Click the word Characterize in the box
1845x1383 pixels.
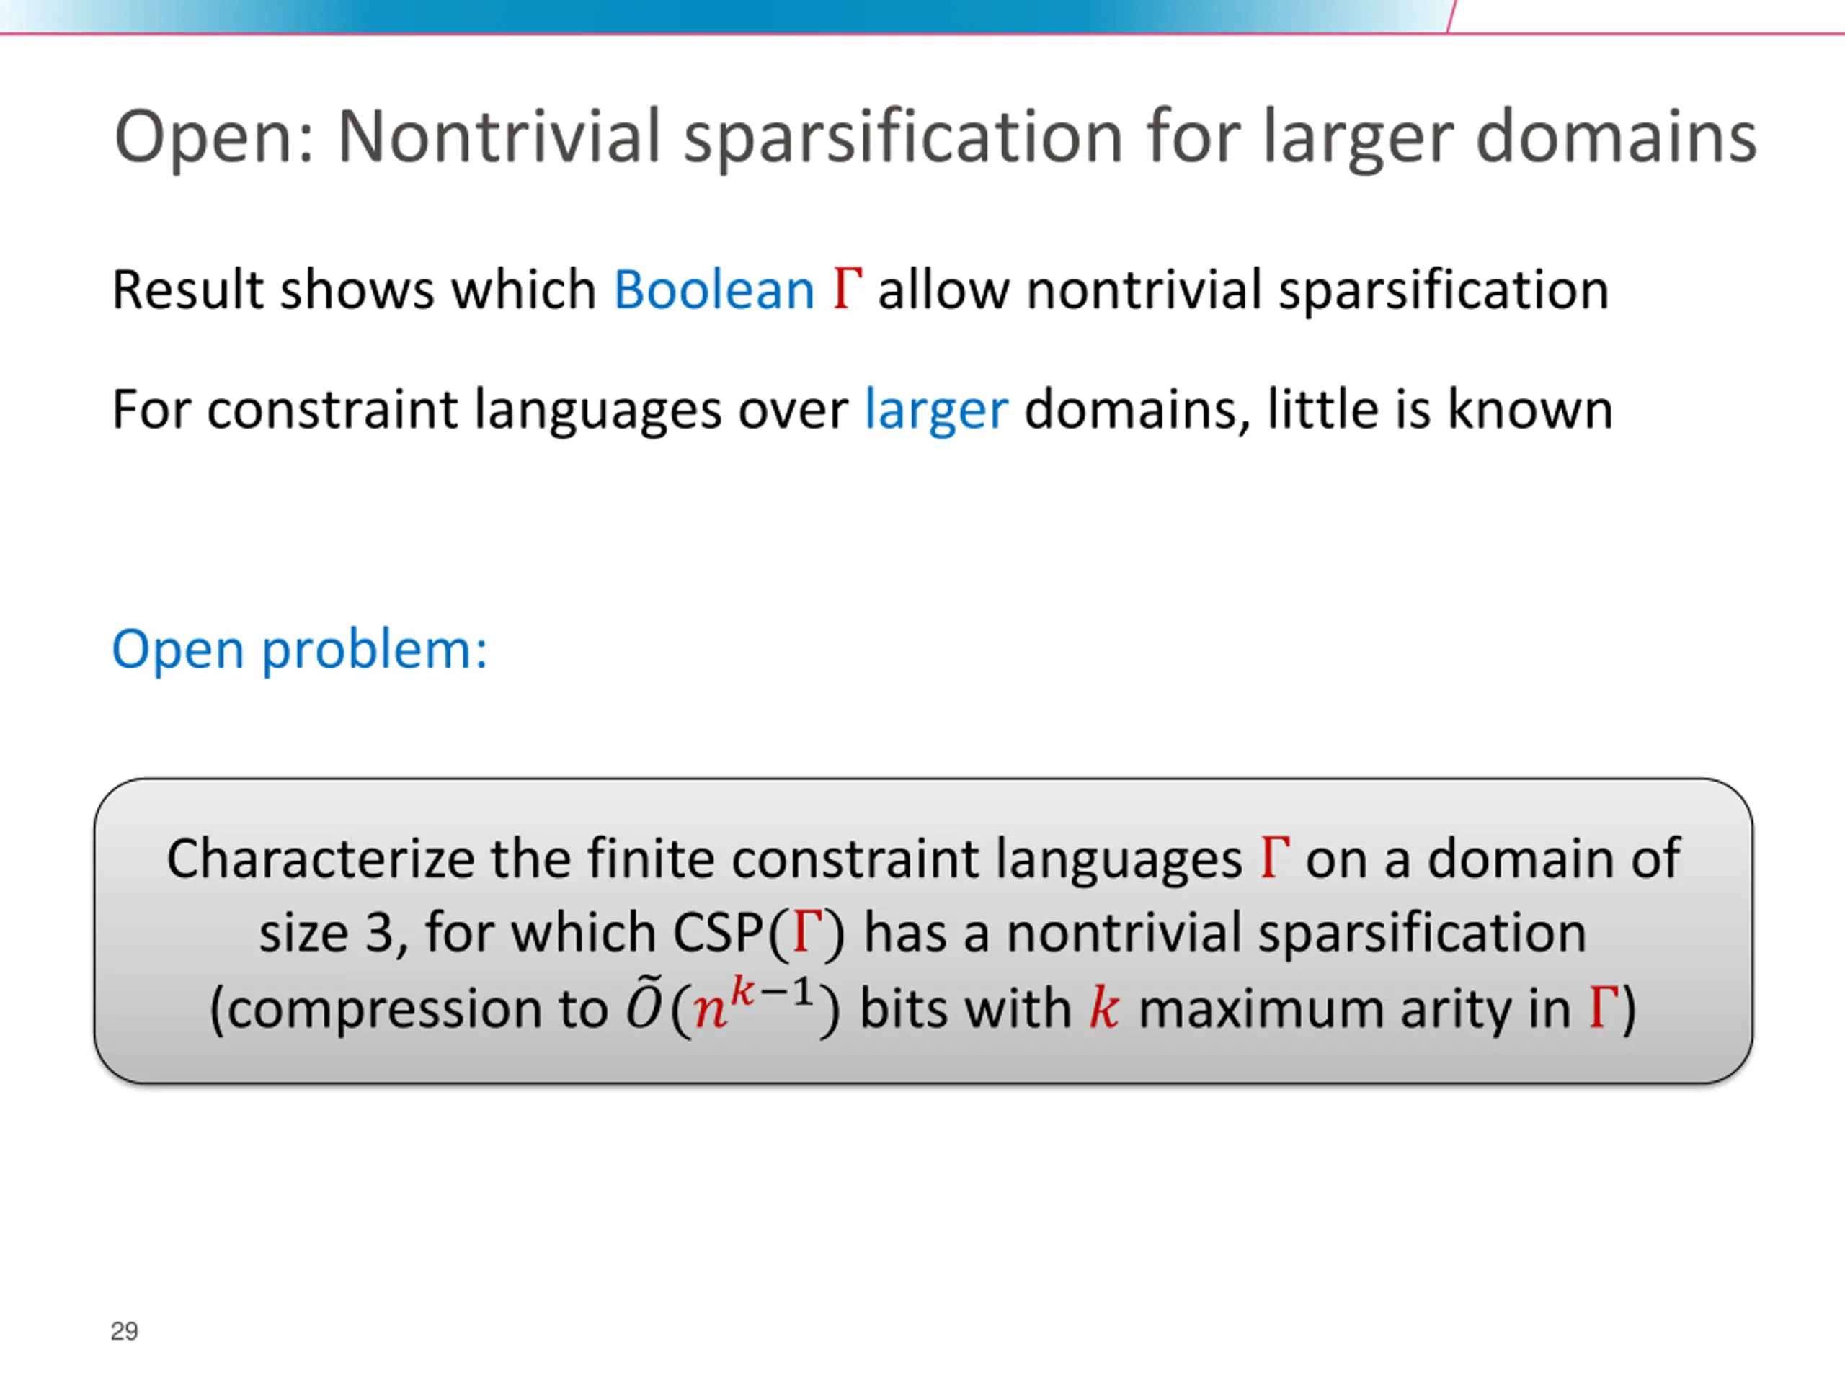[x=321, y=859]
